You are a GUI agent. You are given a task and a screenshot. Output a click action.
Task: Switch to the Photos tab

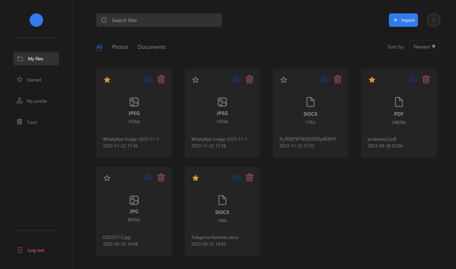(x=120, y=47)
